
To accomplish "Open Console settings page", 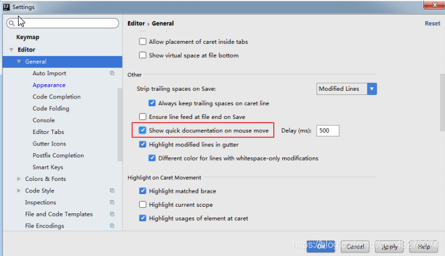I will click(x=44, y=120).
